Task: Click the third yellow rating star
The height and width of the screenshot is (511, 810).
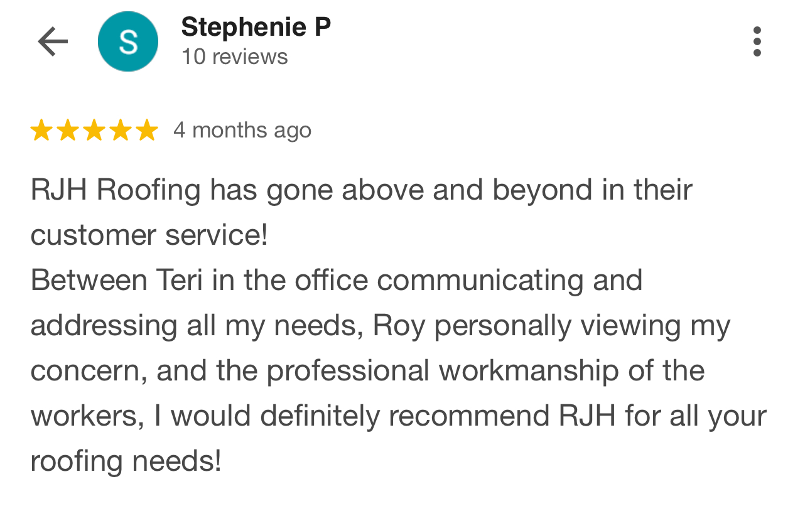Action: click(x=94, y=131)
